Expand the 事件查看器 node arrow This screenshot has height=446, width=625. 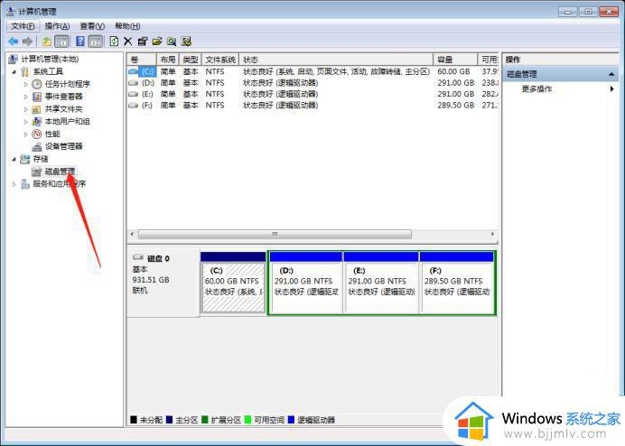(26, 97)
